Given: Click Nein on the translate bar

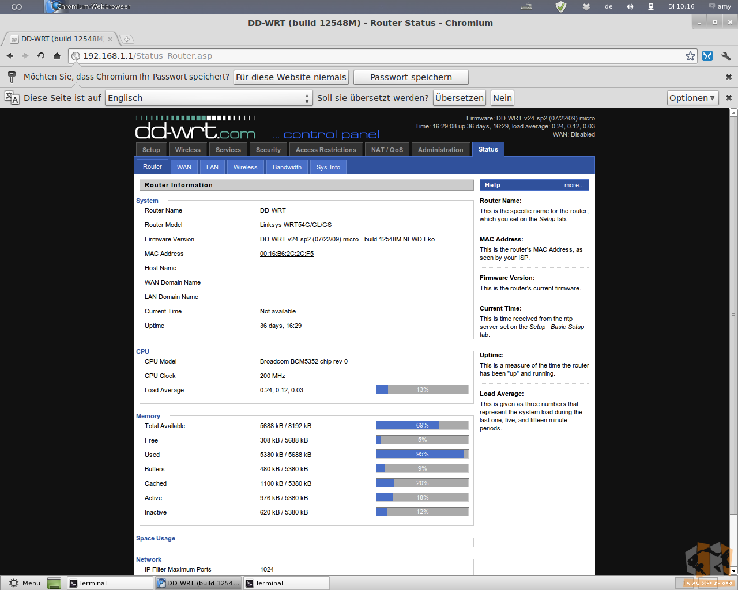Looking at the screenshot, I should [502, 98].
